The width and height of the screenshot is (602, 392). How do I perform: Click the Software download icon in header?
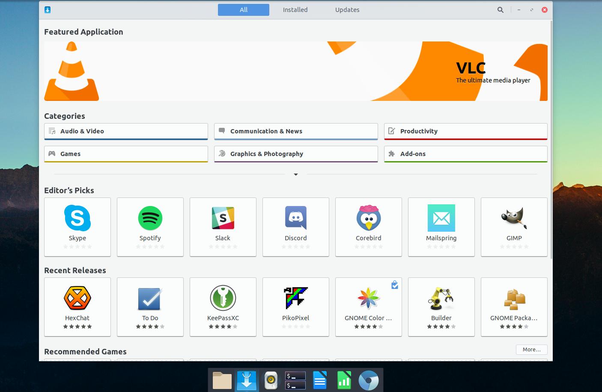pyautogui.click(x=48, y=10)
